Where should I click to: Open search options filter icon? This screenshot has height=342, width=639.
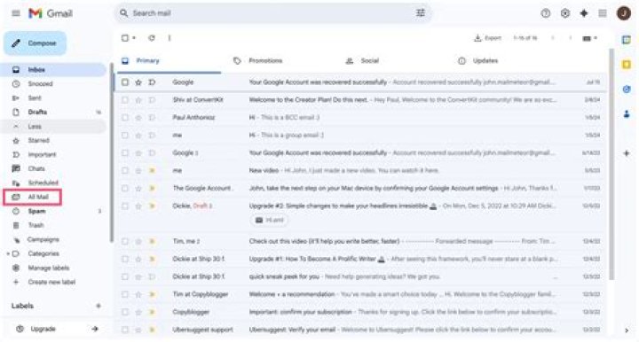tap(420, 13)
